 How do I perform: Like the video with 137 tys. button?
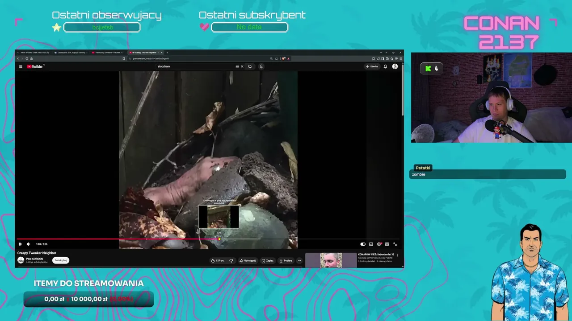click(x=218, y=260)
